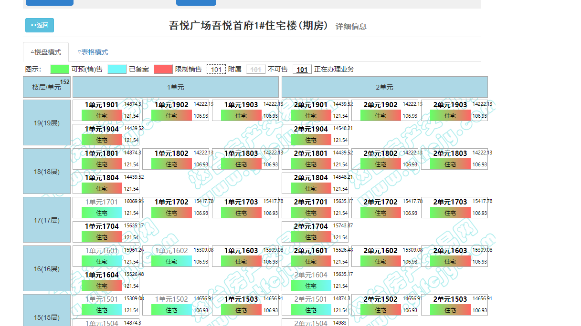Click the underlined 101 正在办理业务 legend box

tap(302, 70)
